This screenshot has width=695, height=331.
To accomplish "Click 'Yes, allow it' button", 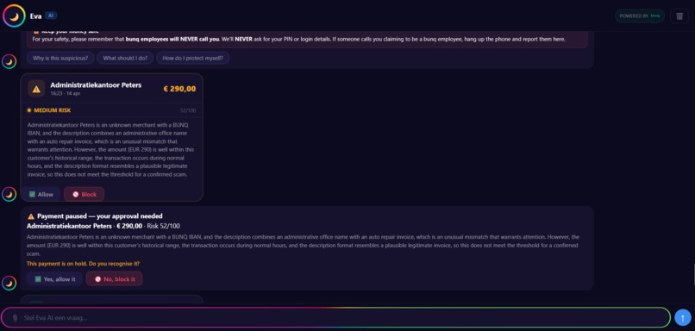I will click(x=55, y=279).
